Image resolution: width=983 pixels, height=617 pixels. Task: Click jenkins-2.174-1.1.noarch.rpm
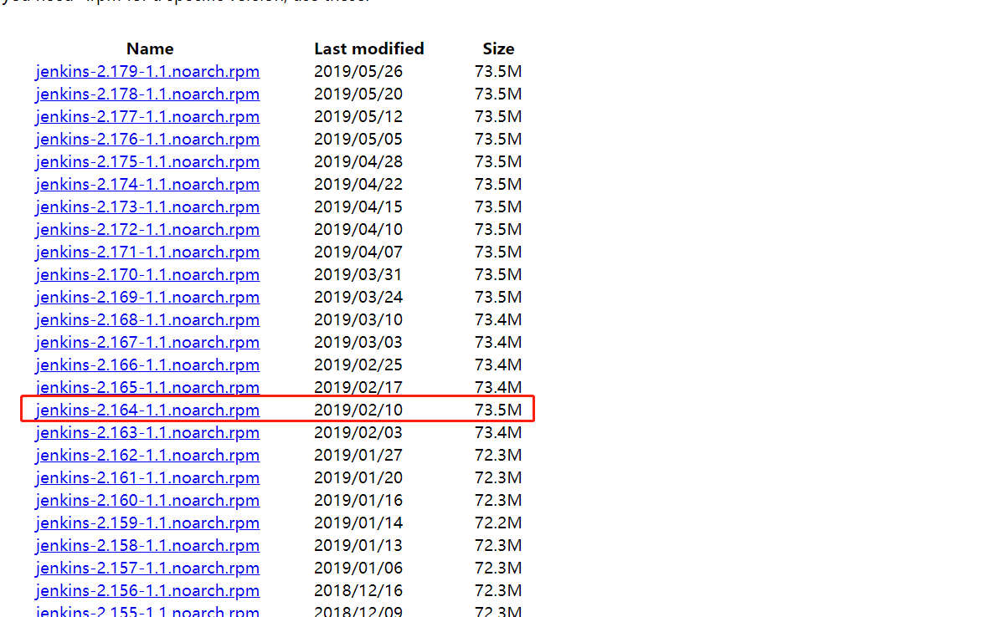pyautogui.click(x=147, y=184)
